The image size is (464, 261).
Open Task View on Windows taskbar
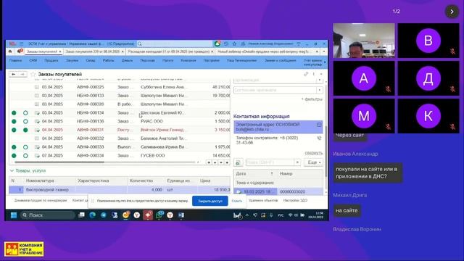[x=82, y=215]
